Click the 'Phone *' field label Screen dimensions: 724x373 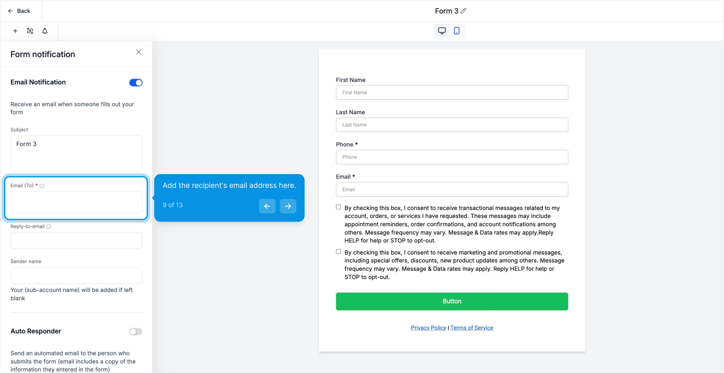pyautogui.click(x=347, y=144)
